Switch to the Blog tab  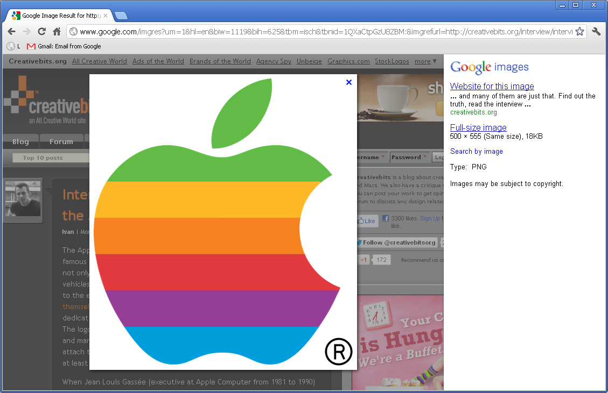tap(20, 141)
